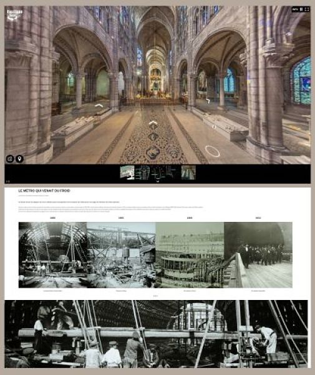Collapse the thumbnail strip with the chevron

(x=157, y=181)
